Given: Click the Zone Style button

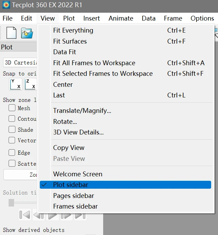Looking at the screenshot, I should click(21, 175).
